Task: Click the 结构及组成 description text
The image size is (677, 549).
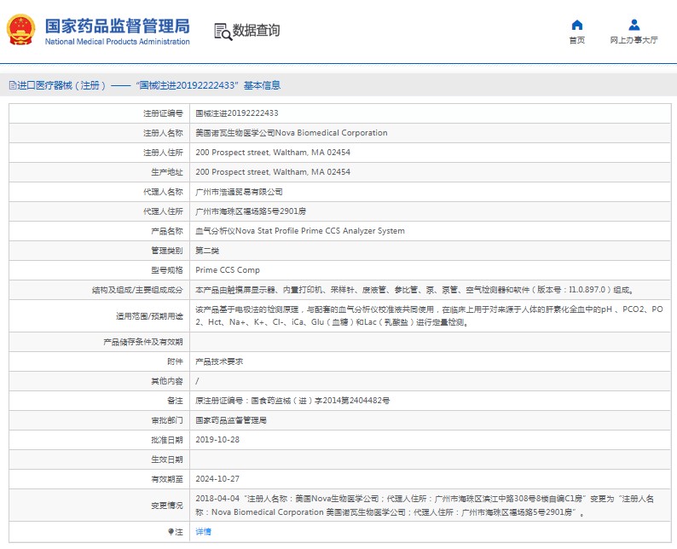Action: (x=414, y=290)
